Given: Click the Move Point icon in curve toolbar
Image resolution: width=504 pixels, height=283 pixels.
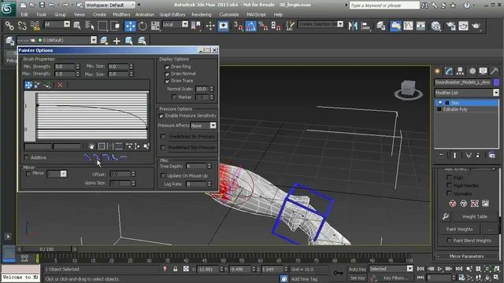Looking at the screenshot, I should [x=28, y=85].
